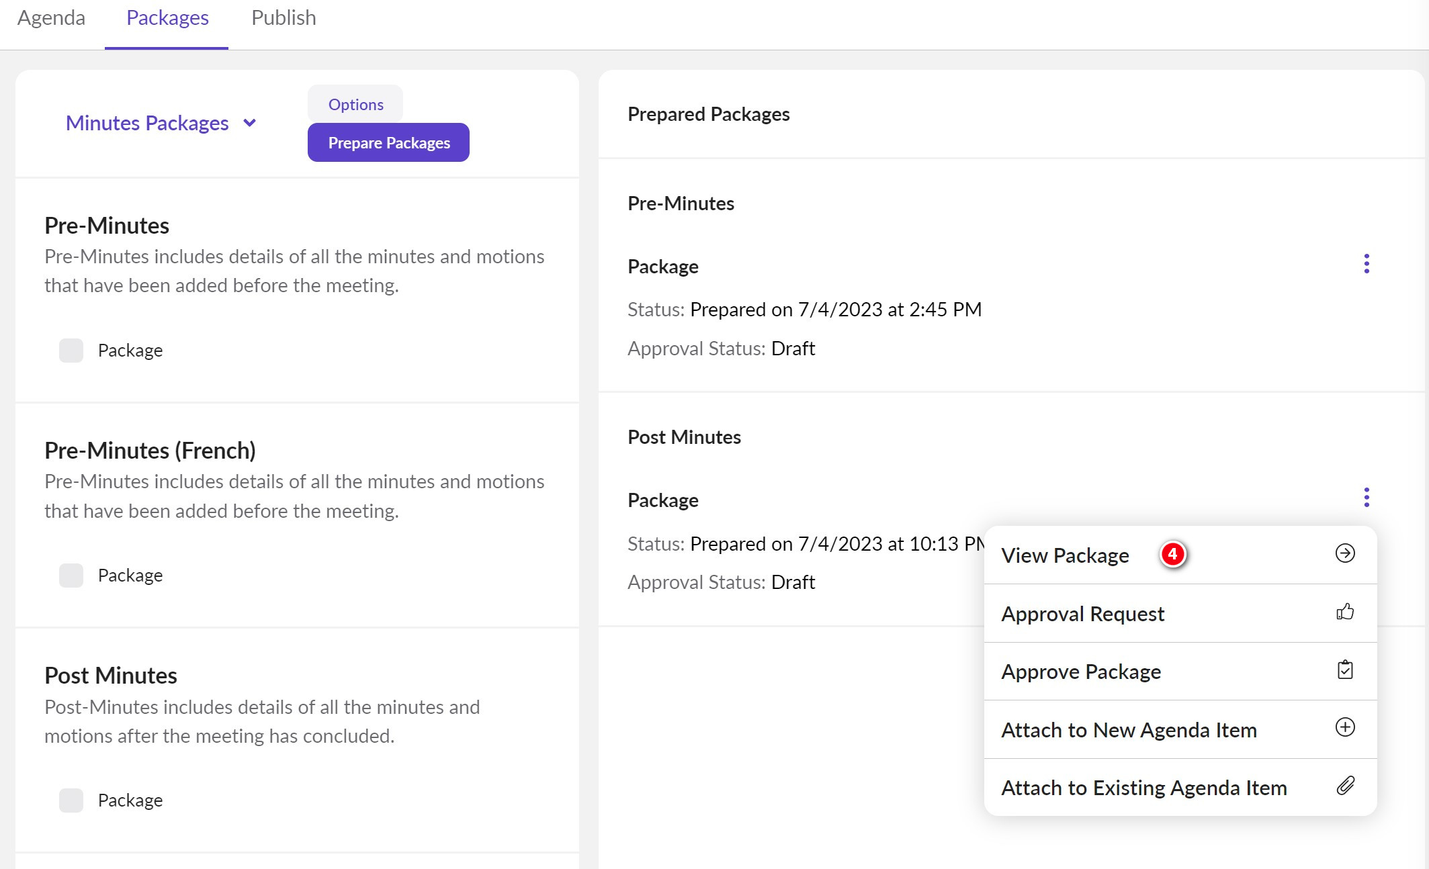Expand the Minutes Packages dropdown

point(148,124)
